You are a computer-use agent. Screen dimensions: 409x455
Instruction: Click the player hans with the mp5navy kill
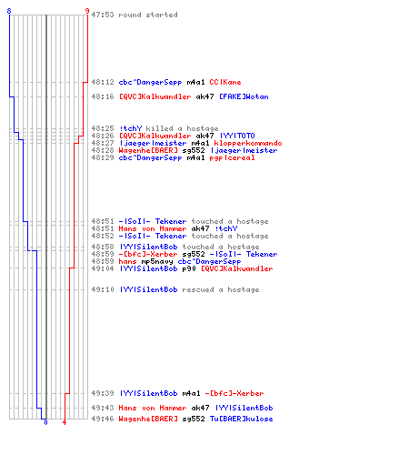(127, 261)
